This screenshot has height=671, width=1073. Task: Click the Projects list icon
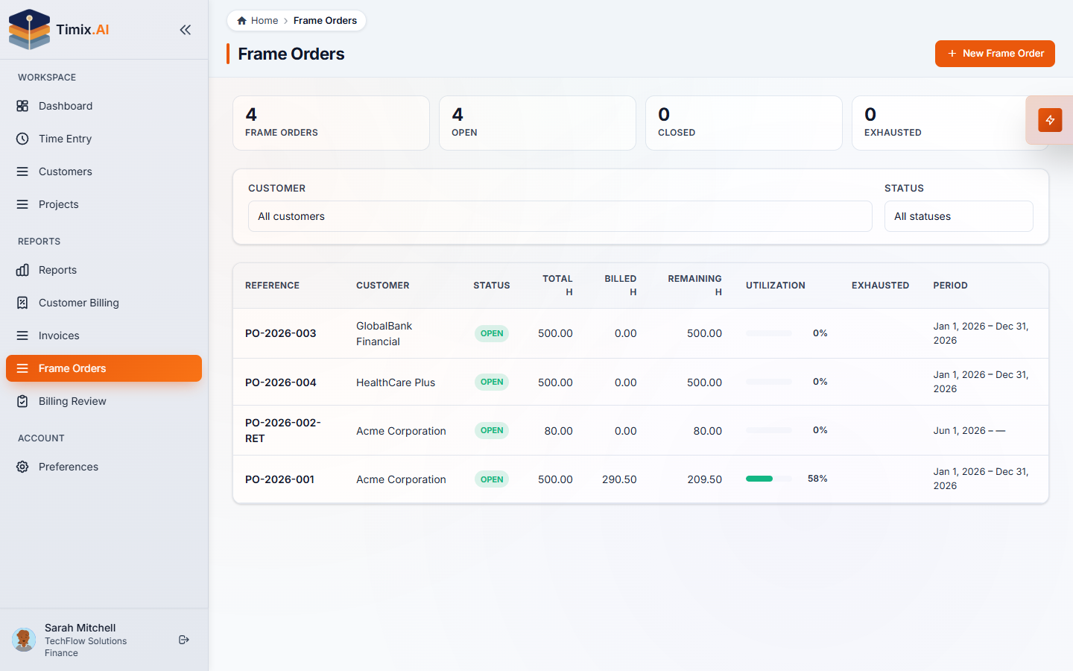pos(22,204)
